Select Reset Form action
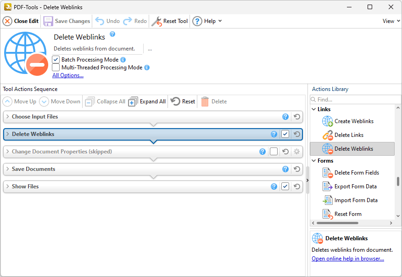Image resolution: width=402 pixels, height=277 pixels. 352,214
